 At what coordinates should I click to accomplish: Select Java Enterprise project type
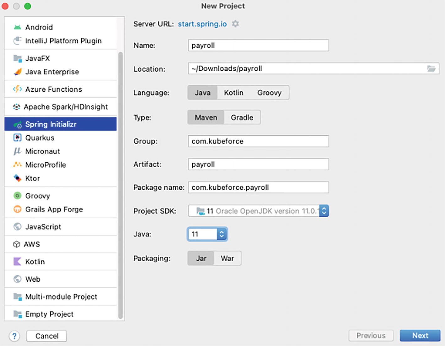coord(52,72)
